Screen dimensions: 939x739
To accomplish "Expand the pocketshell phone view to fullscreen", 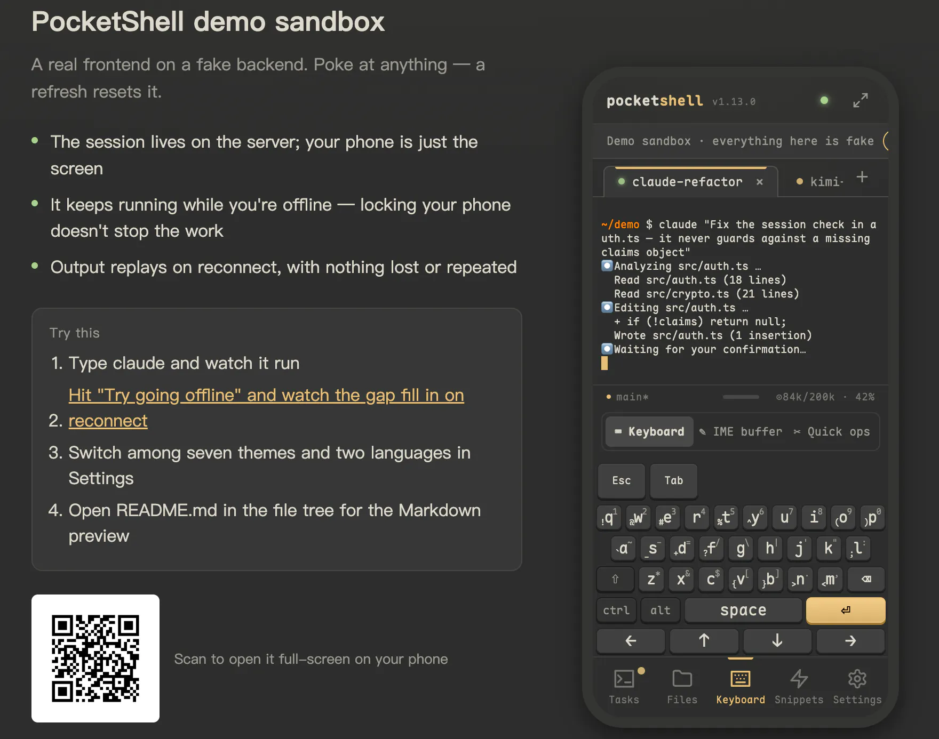I will [860, 100].
